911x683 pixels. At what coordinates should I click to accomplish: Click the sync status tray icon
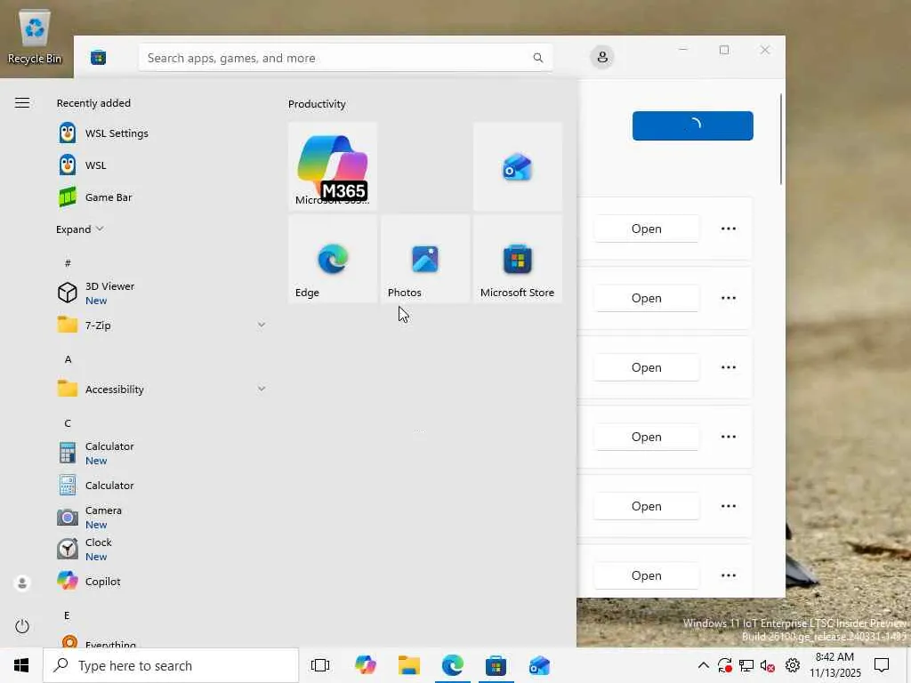[x=724, y=665]
